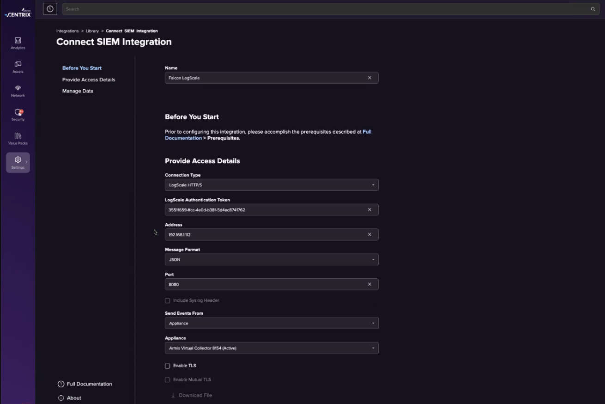Click the clock history icon
Viewport: 605px width, 404px height.
[x=50, y=9]
